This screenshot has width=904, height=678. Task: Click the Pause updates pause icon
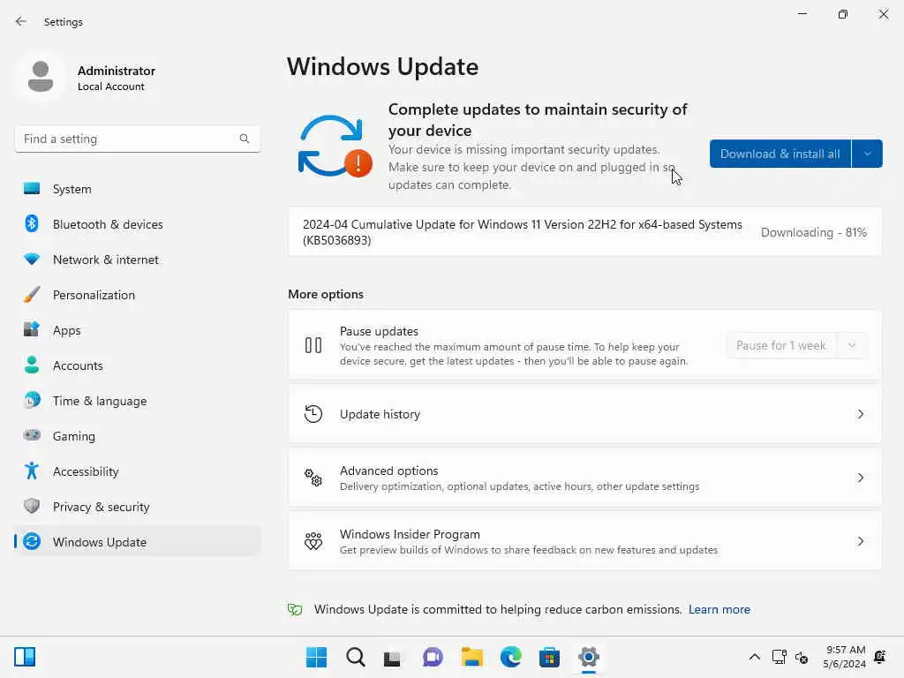click(313, 345)
